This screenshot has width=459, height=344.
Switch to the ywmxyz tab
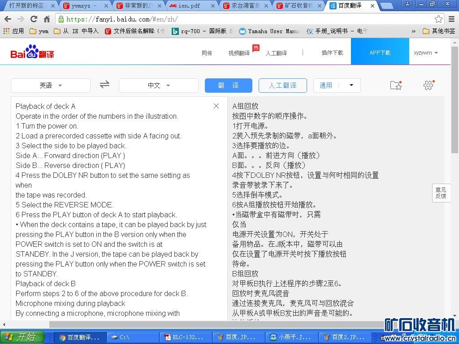[x=84, y=5]
